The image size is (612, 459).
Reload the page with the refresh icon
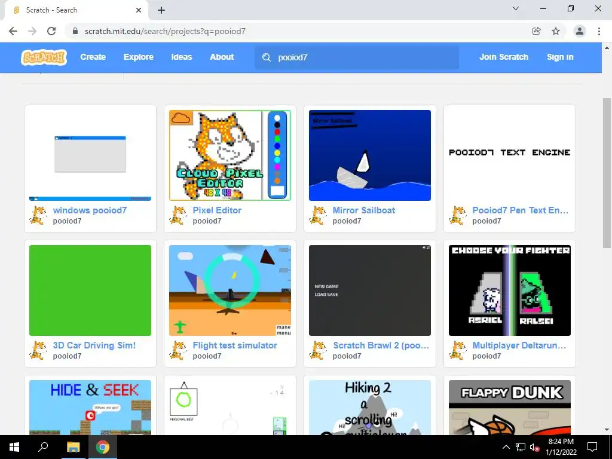click(51, 31)
